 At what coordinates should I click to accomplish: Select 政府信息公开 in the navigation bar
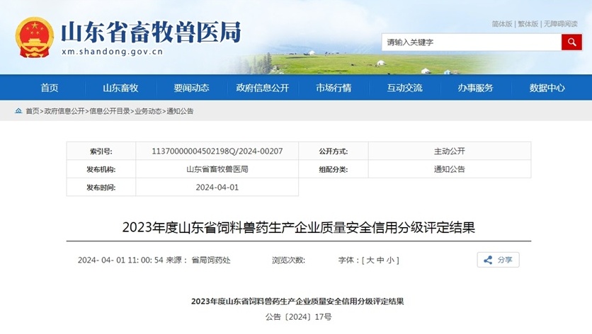[x=263, y=88]
